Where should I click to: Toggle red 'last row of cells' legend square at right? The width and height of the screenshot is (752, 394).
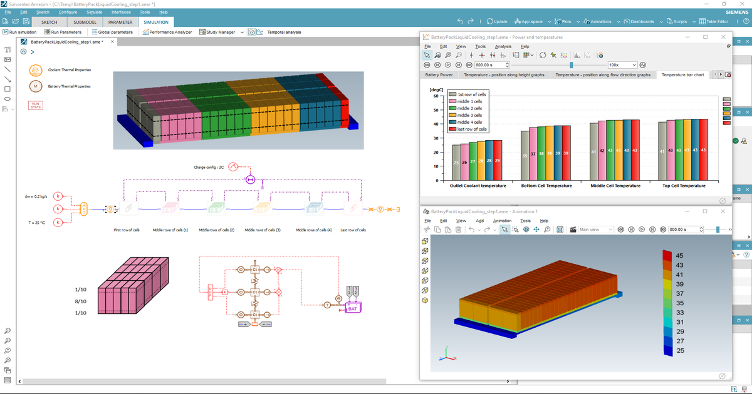tap(726, 122)
